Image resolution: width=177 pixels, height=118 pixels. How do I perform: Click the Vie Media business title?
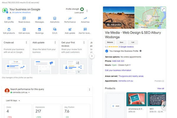point(133,35)
